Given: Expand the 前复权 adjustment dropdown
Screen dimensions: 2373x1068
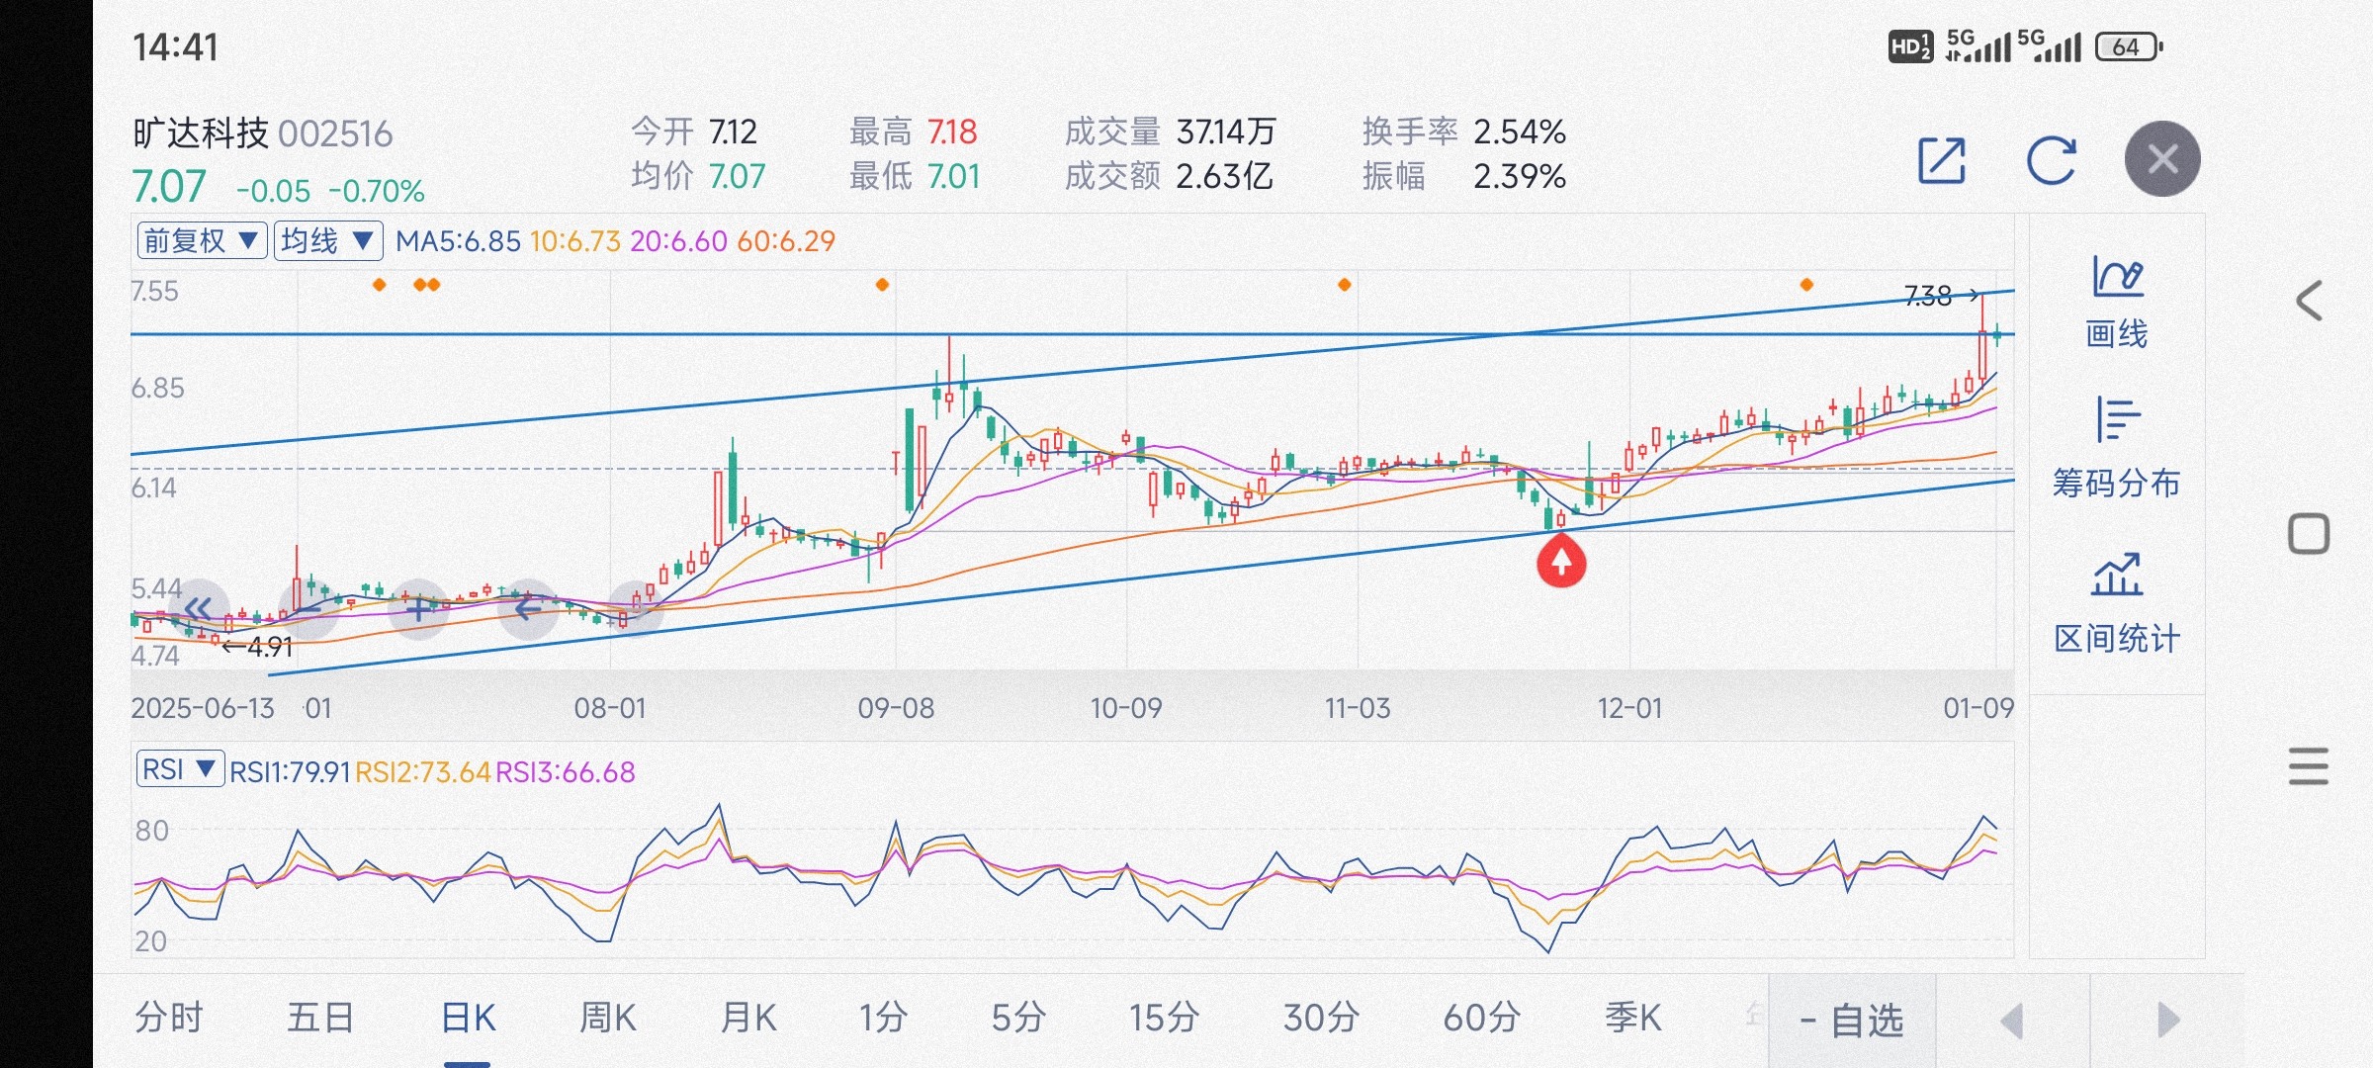Looking at the screenshot, I should 202,240.
